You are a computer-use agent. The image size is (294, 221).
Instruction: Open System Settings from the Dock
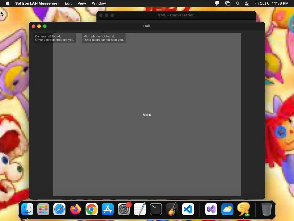[124, 209]
